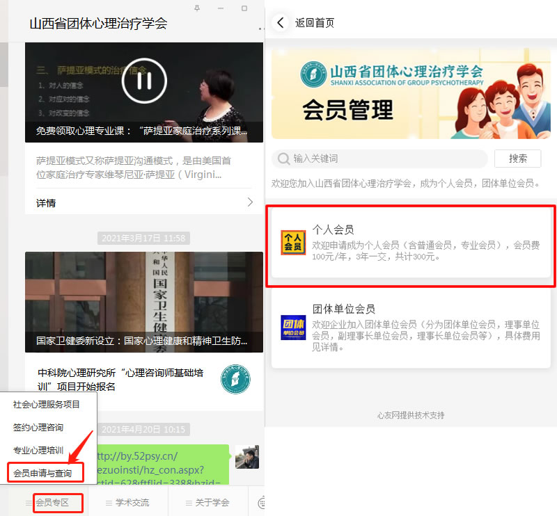Pin the chat window with the pin icon
The image size is (557, 516).
point(198,8)
